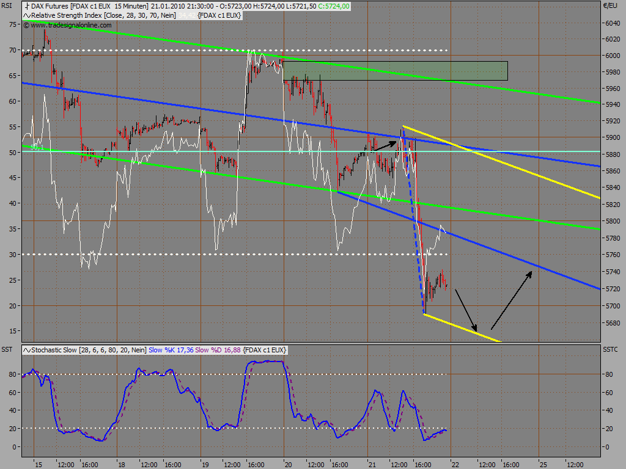
Task: Click the 6000 price axis label
Action: click(613, 56)
